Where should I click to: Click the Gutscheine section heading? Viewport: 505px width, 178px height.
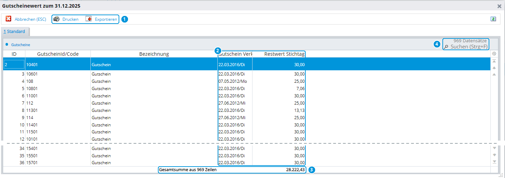pyautogui.click(x=21, y=45)
